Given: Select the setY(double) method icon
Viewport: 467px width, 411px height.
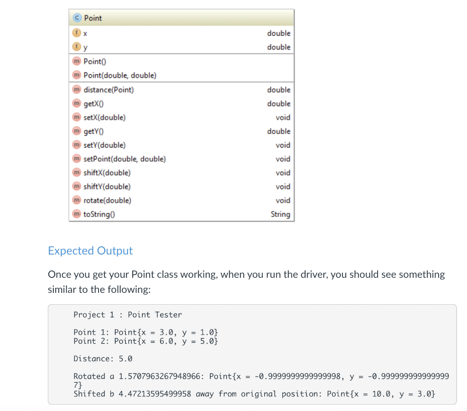Looking at the screenshot, I should point(77,145).
